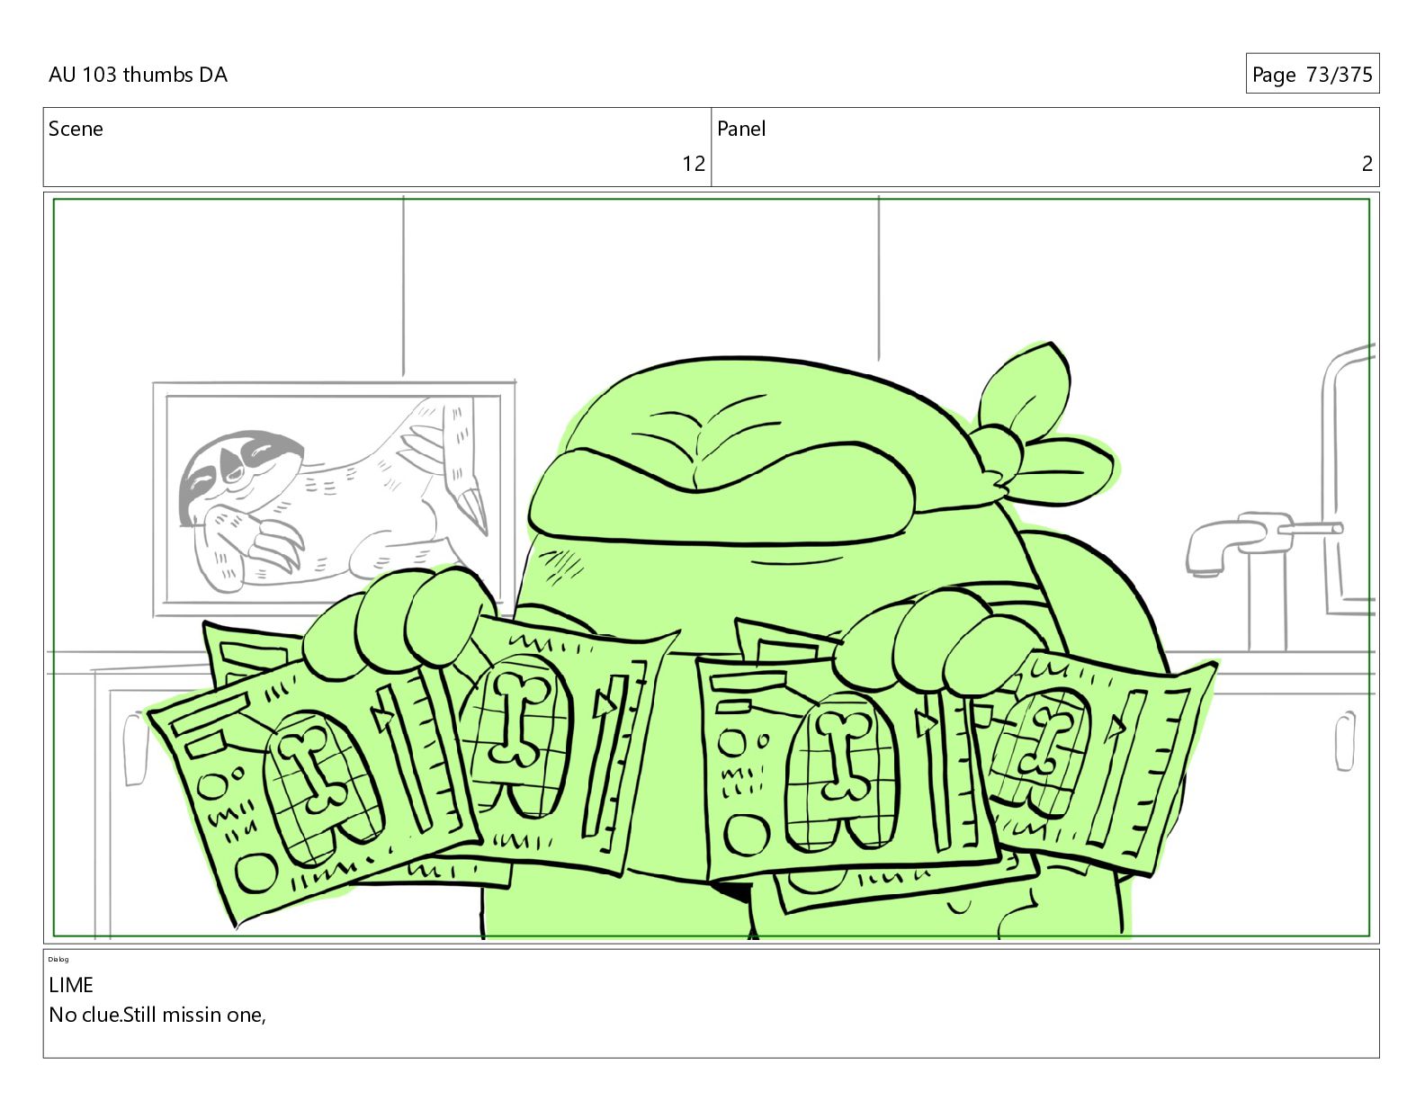Click the storyboard panel thumbnail of Lime

pyautogui.click(x=712, y=568)
